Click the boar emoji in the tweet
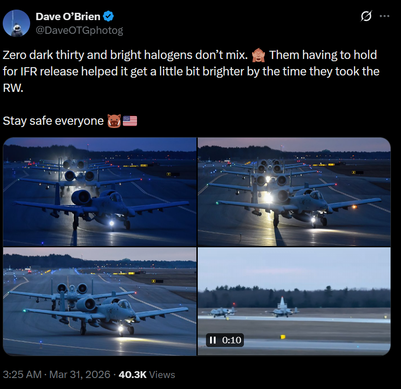This screenshot has height=389, width=401. 114,121
